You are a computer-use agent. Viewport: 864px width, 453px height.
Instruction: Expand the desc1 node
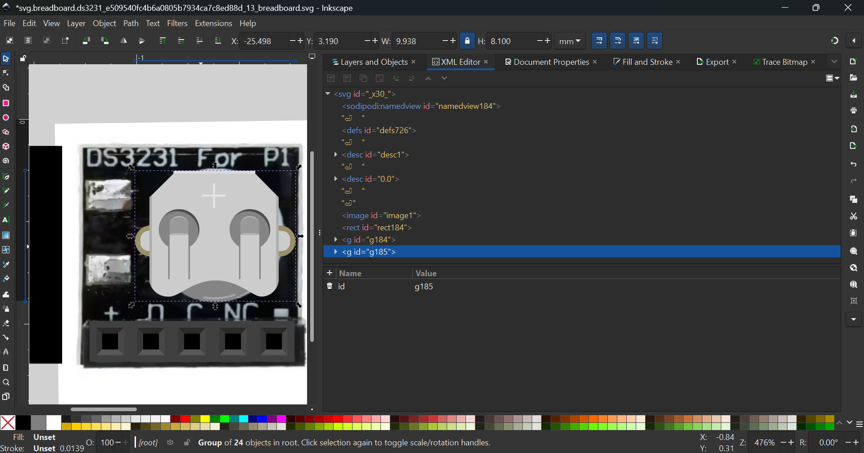pos(336,154)
